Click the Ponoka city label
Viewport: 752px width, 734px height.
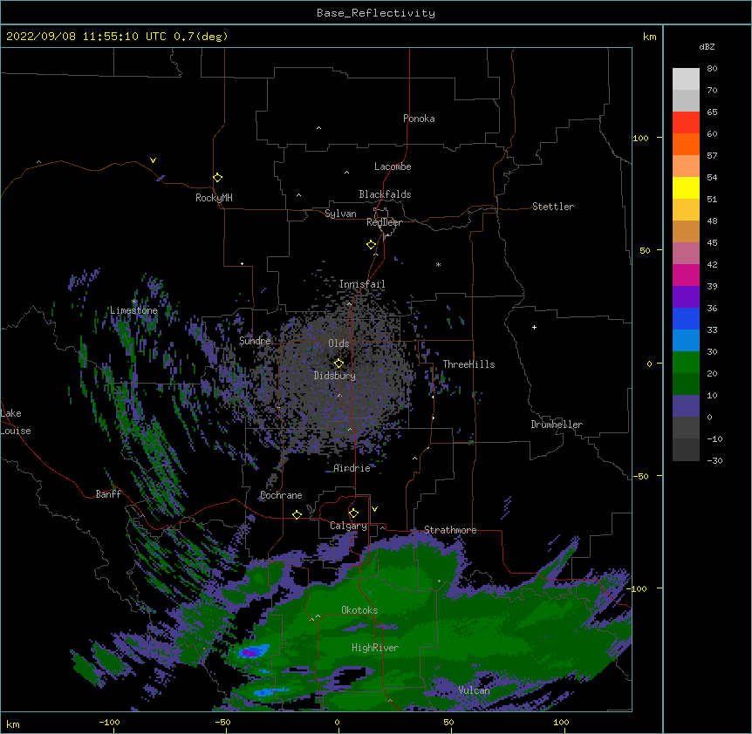coord(419,119)
